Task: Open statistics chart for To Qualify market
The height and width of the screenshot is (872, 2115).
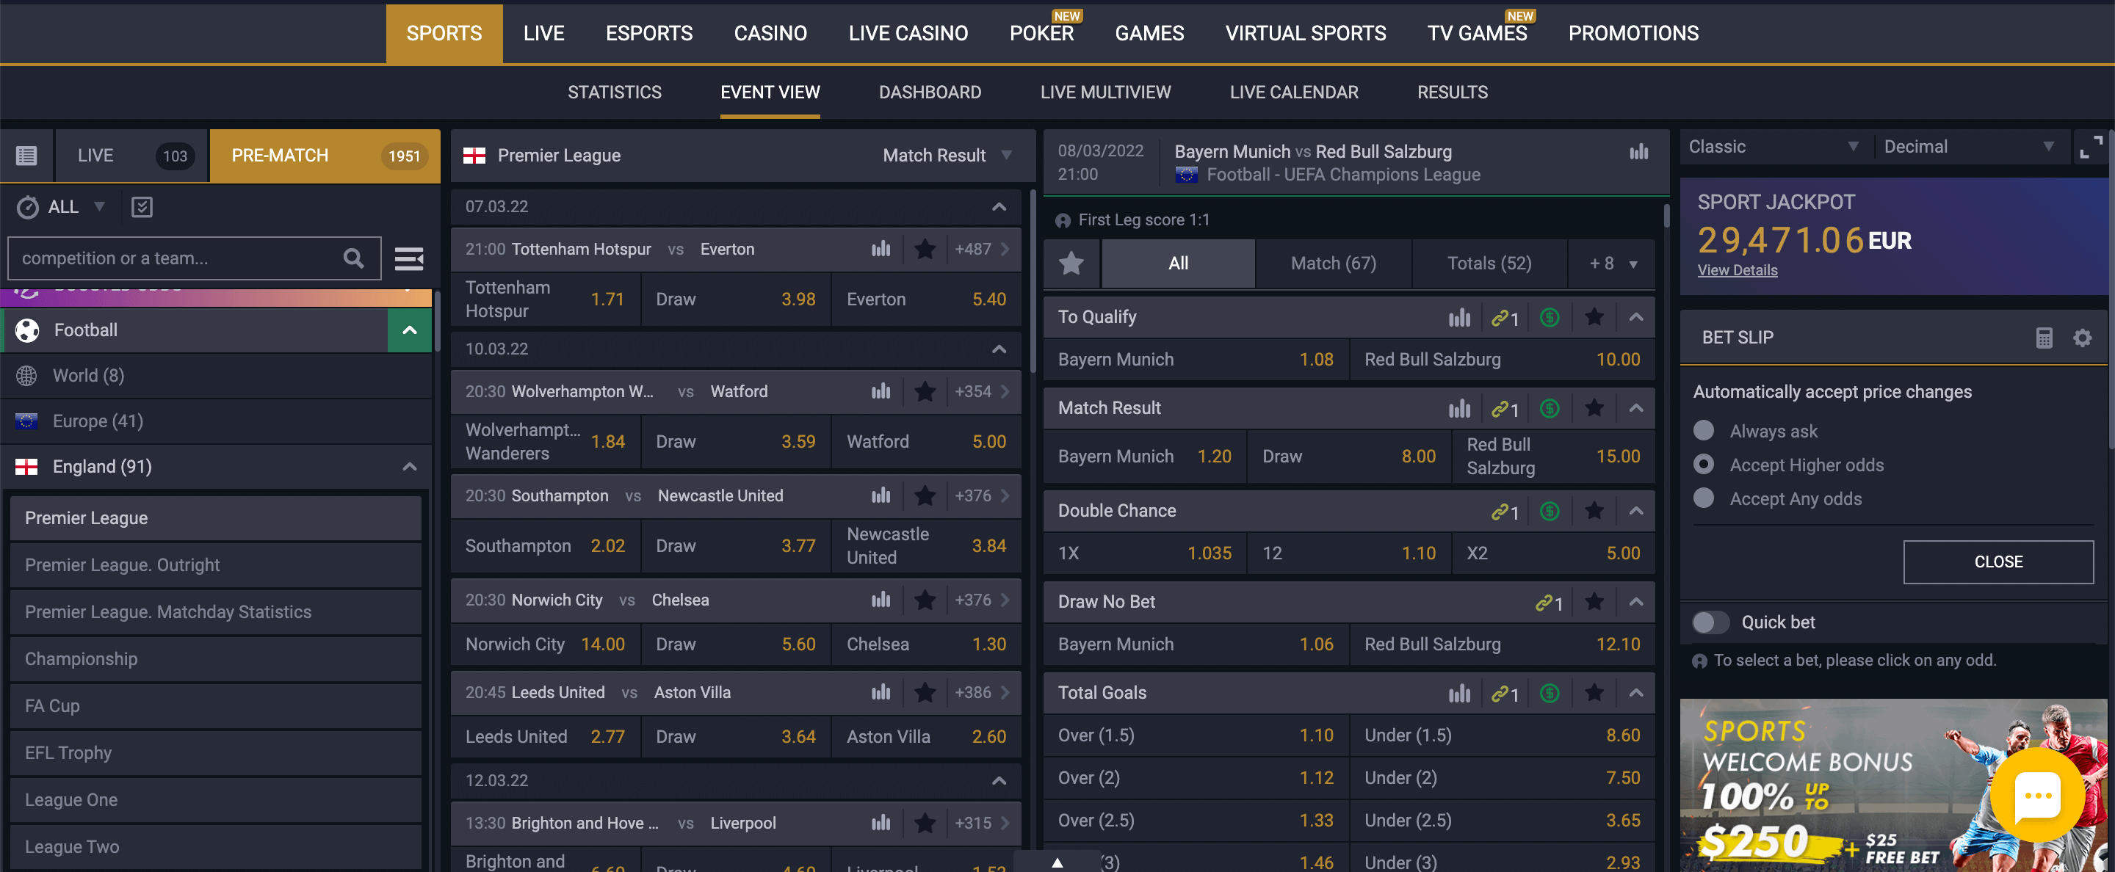Action: pos(1459,318)
